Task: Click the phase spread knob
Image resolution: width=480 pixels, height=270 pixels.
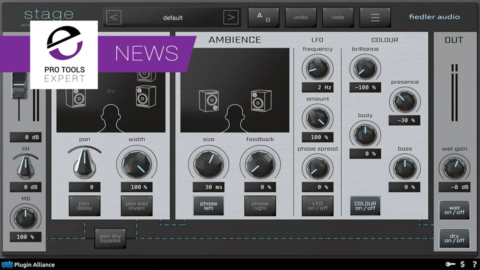Action: [x=317, y=168]
